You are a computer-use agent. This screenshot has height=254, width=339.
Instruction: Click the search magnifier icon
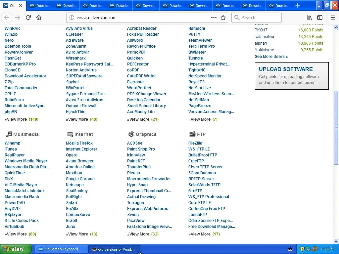237,18
